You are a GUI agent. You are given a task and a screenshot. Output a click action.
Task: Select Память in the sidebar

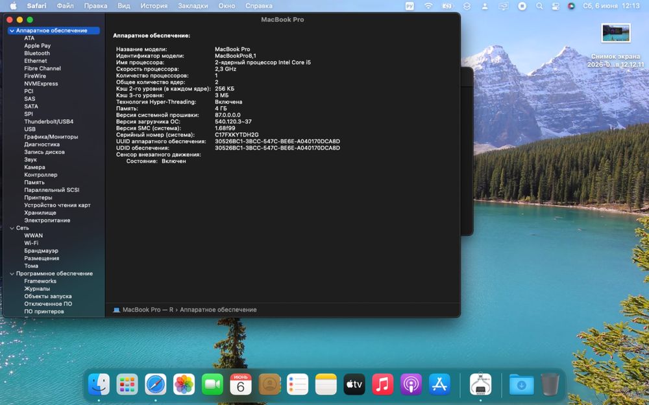coord(34,182)
